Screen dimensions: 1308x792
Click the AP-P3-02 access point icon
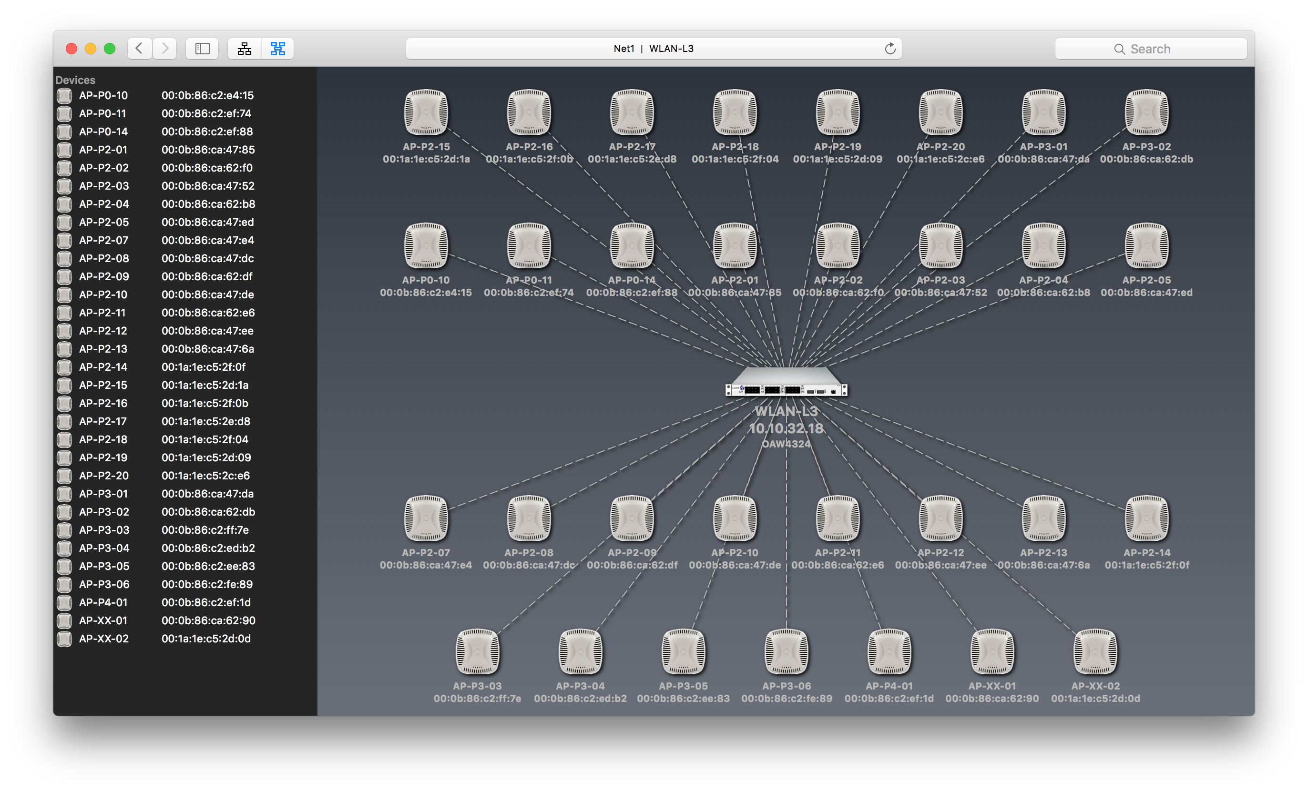[x=1146, y=112]
